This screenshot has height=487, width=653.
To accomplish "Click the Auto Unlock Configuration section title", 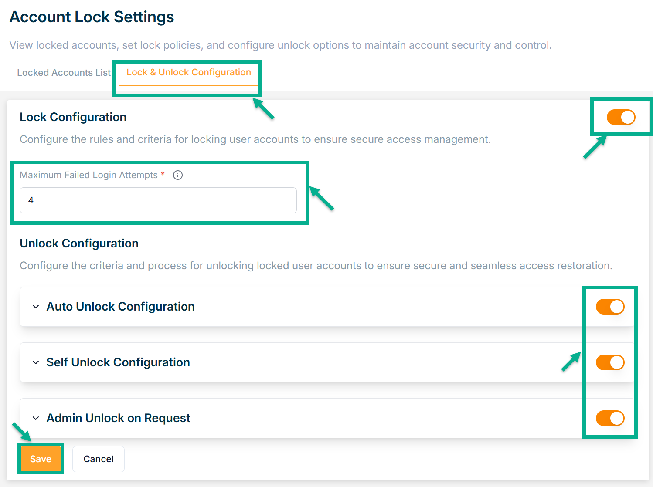I will 121,307.
